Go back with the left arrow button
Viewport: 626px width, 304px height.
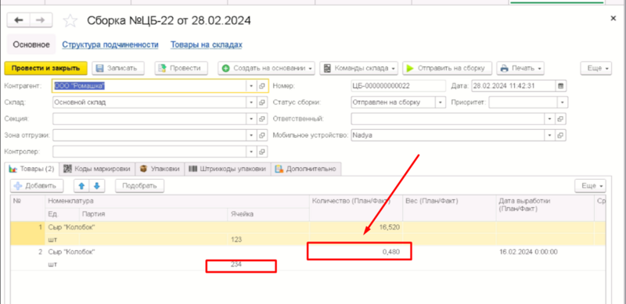pyautogui.click(x=18, y=20)
